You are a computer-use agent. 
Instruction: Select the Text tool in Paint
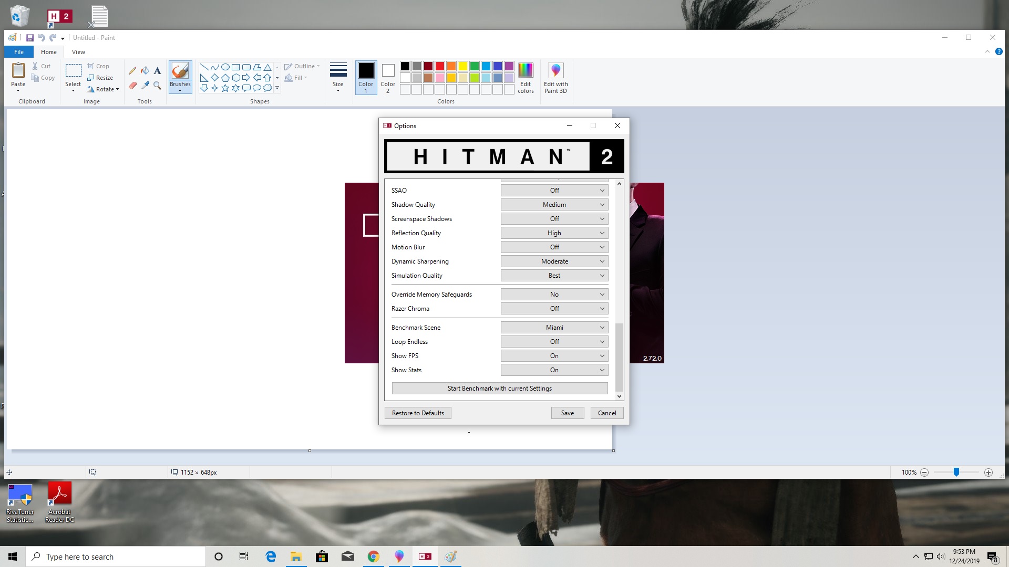tap(157, 70)
